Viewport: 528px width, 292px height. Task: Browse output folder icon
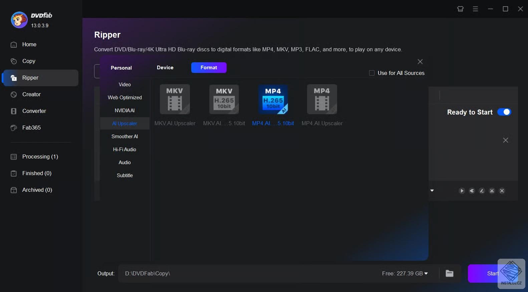450,273
